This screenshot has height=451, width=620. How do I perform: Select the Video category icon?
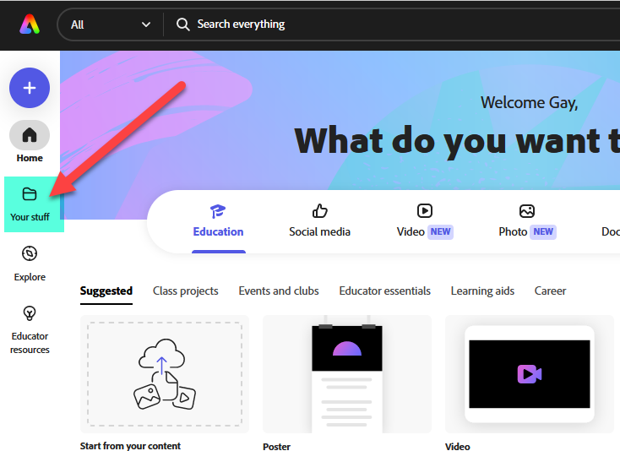(x=424, y=211)
